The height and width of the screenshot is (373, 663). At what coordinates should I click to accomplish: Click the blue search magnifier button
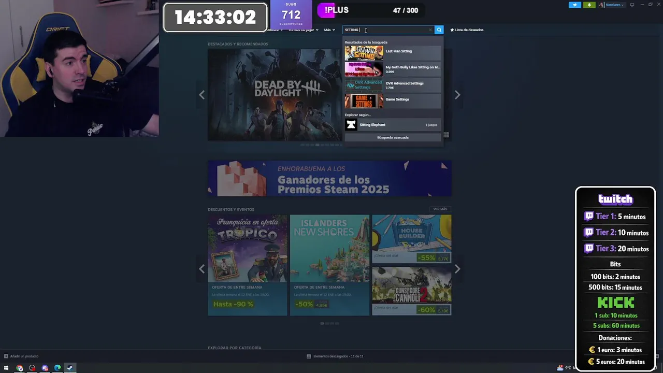click(439, 30)
